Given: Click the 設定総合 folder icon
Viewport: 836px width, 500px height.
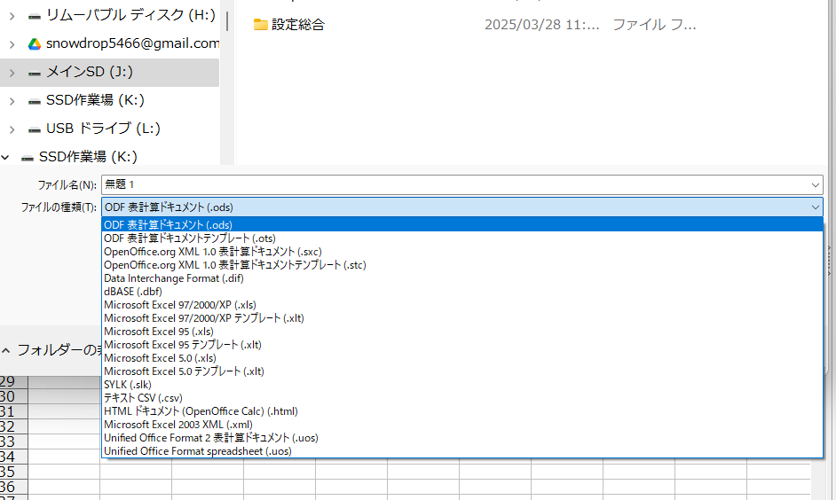Looking at the screenshot, I should (x=260, y=25).
